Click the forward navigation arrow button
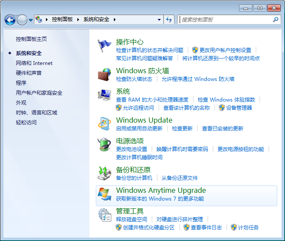 [22, 20]
